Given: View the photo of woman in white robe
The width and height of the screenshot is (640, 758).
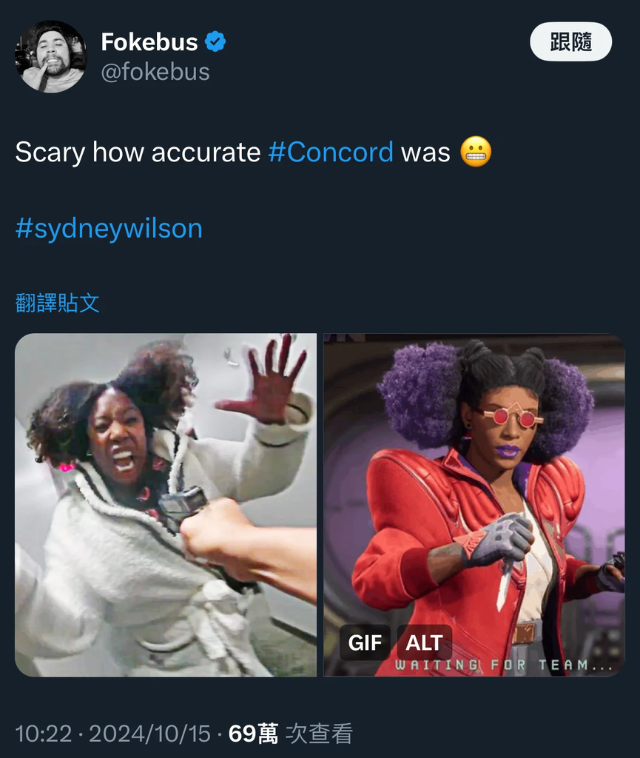Looking at the screenshot, I should coord(166,505).
